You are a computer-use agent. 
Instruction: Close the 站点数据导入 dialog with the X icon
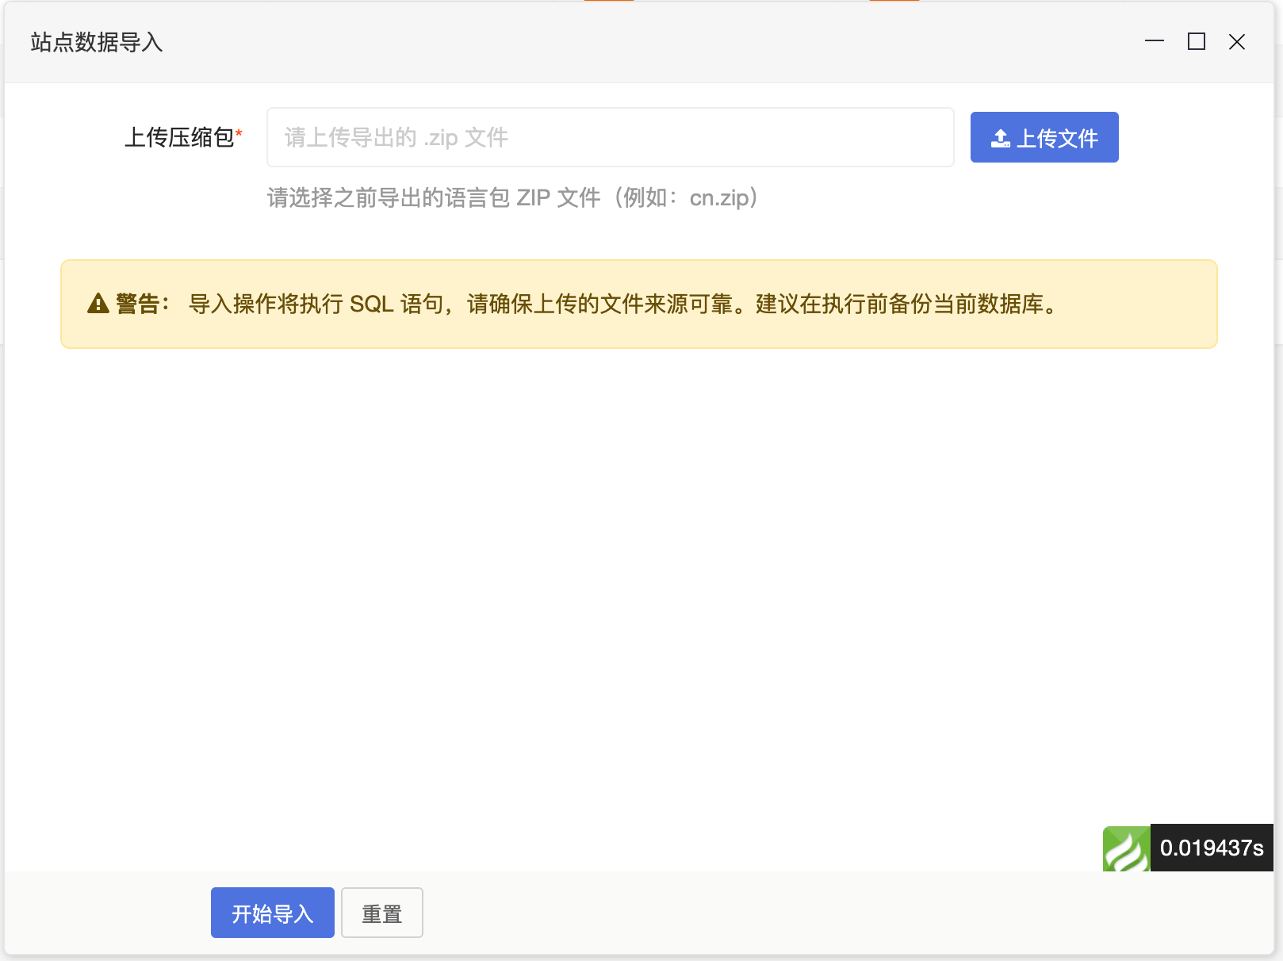(1237, 42)
